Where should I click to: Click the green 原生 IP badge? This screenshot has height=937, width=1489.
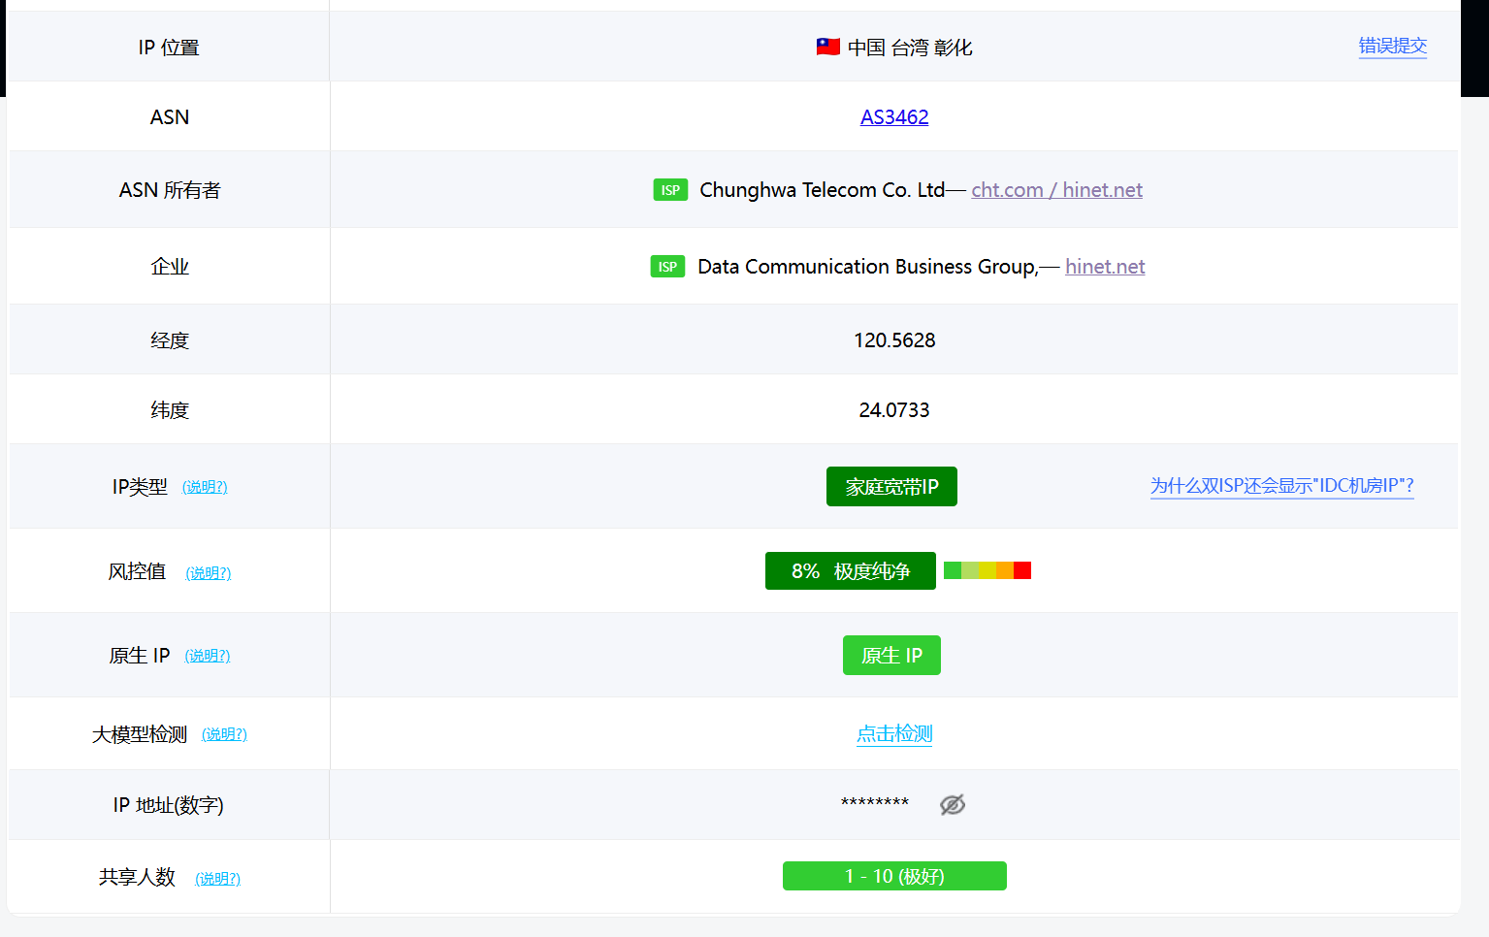pyautogui.click(x=891, y=656)
